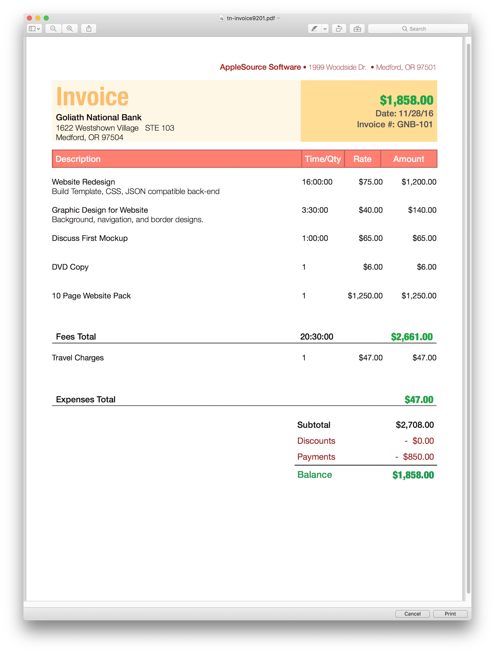Image resolution: width=495 pixels, height=654 pixels.
Task: Minimize the window using yellow button
Action: click(x=38, y=18)
